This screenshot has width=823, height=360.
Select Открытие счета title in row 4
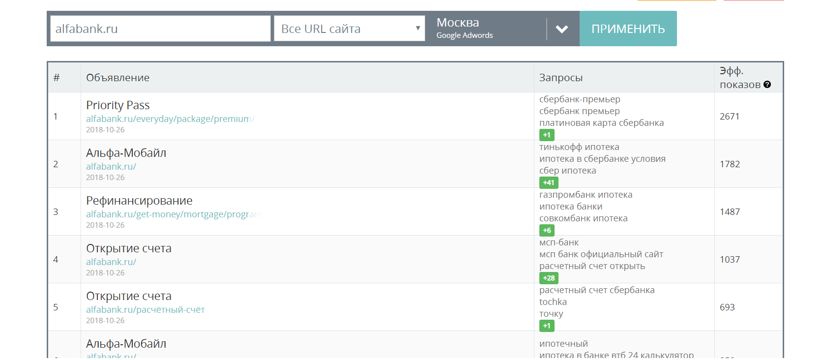[x=129, y=248]
